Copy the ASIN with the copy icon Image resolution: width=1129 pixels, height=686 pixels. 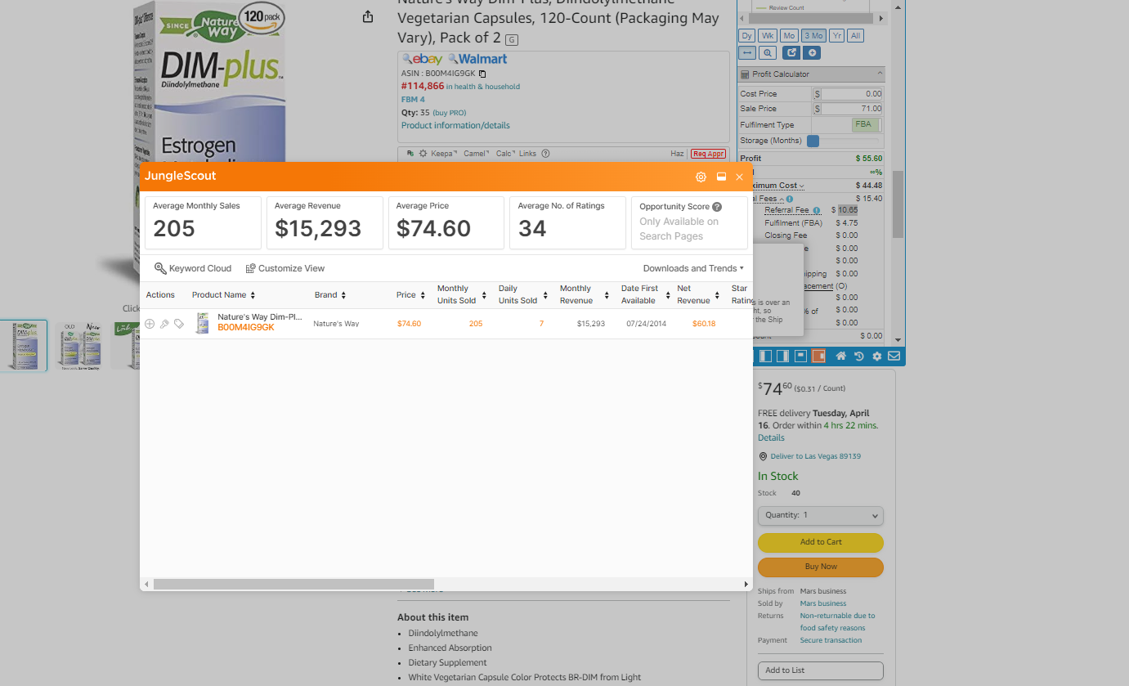[482, 74]
